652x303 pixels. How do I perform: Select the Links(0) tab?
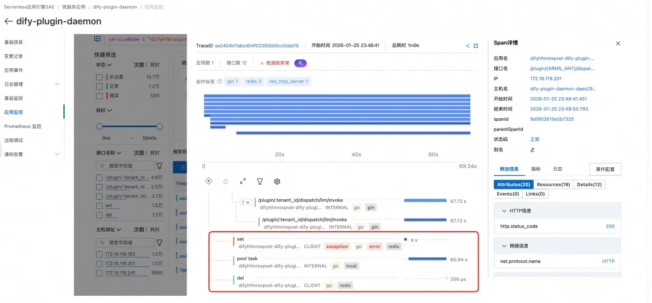[535, 194]
